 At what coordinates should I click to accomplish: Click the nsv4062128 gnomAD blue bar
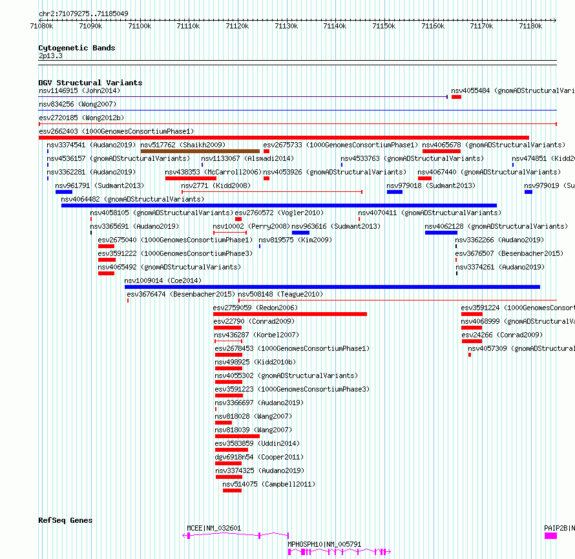441,233
